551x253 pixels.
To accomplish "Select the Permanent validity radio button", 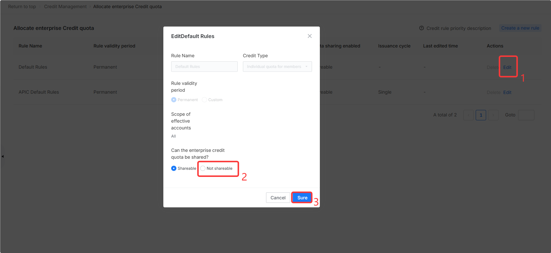I will [174, 100].
